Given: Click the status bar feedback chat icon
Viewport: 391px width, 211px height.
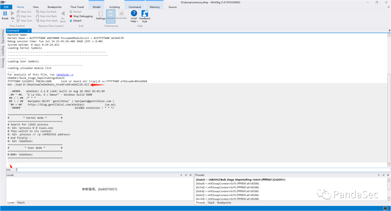Looking at the screenshot, I should pos(385,208).
